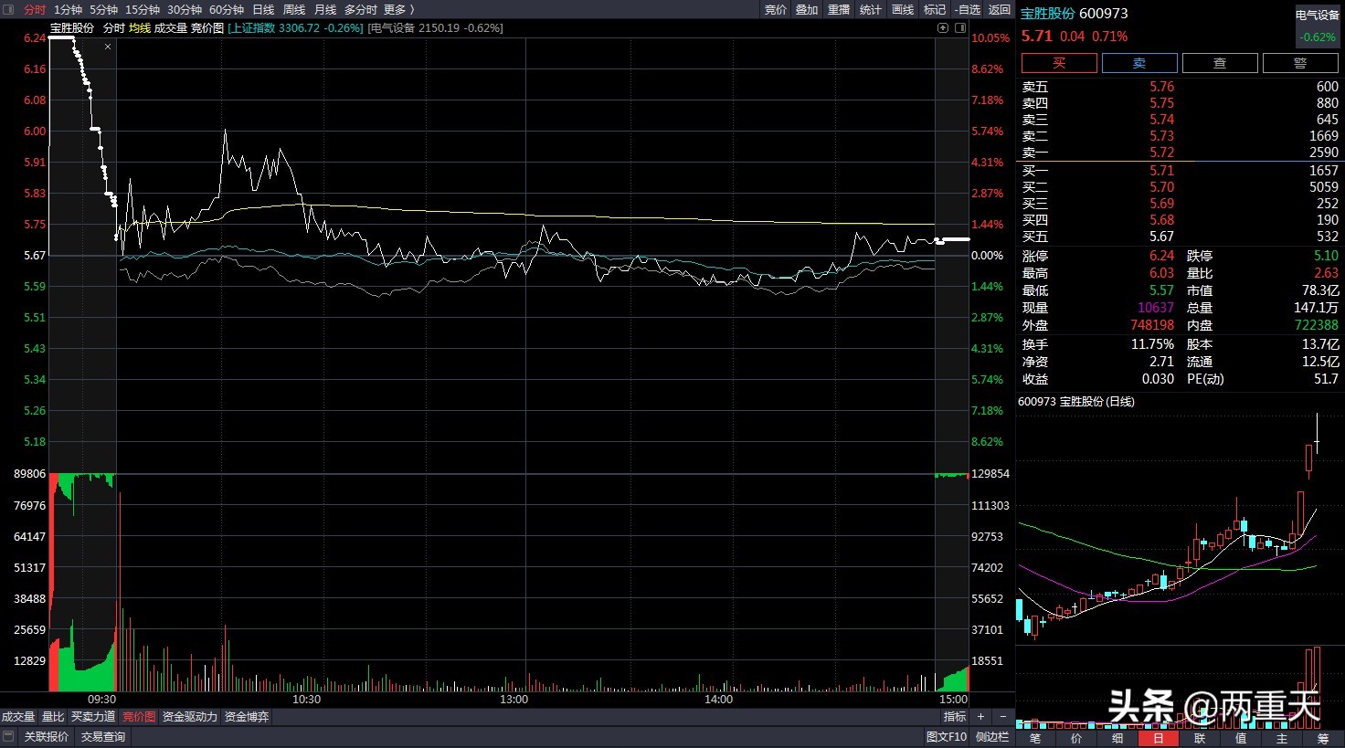The height and width of the screenshot is (748, 1345).
Task: Switch to 资金驱动力 indicator tab
Action: pyautogui.click(x=190, y=717)
